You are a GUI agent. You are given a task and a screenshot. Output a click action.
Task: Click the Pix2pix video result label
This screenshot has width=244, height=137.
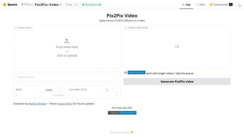[136, 28]
